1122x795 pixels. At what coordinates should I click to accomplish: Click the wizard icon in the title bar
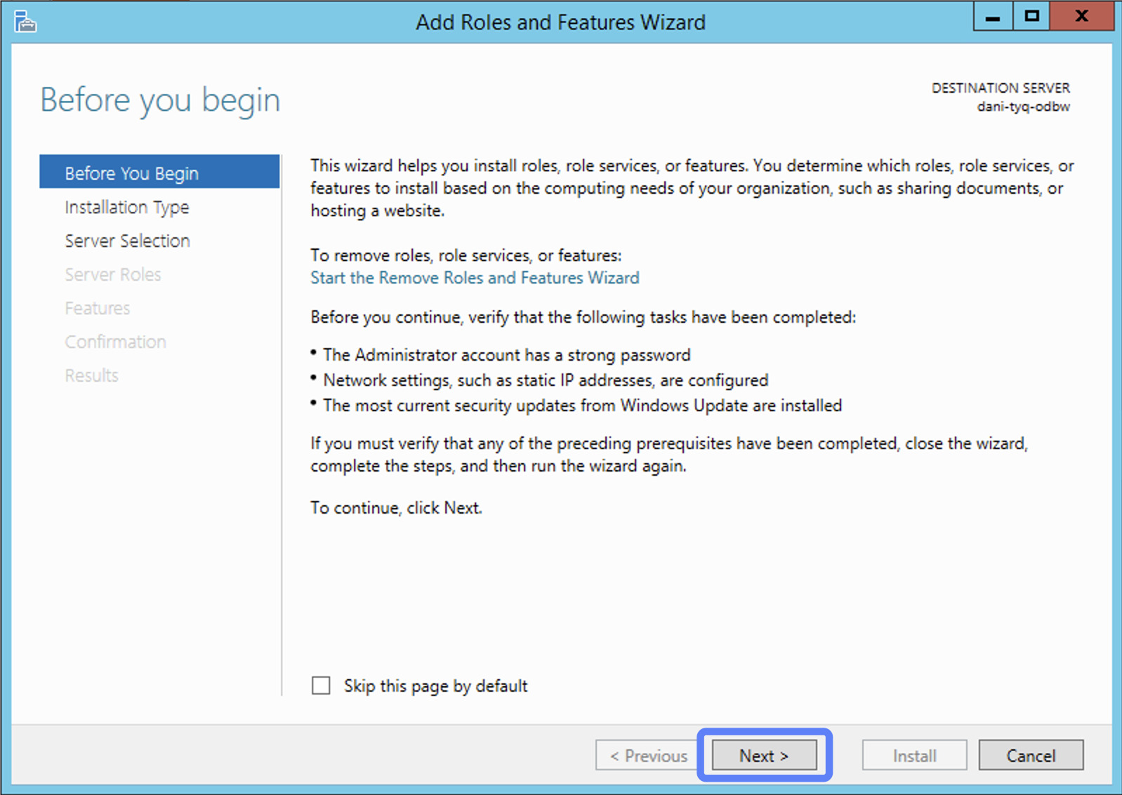click(25, 22)
